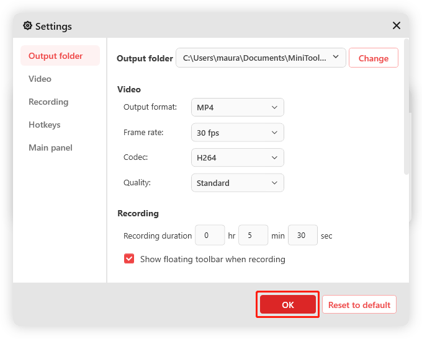Click the Recording section heading
This screenshot has width=422, height=339.
coord(138,213)
